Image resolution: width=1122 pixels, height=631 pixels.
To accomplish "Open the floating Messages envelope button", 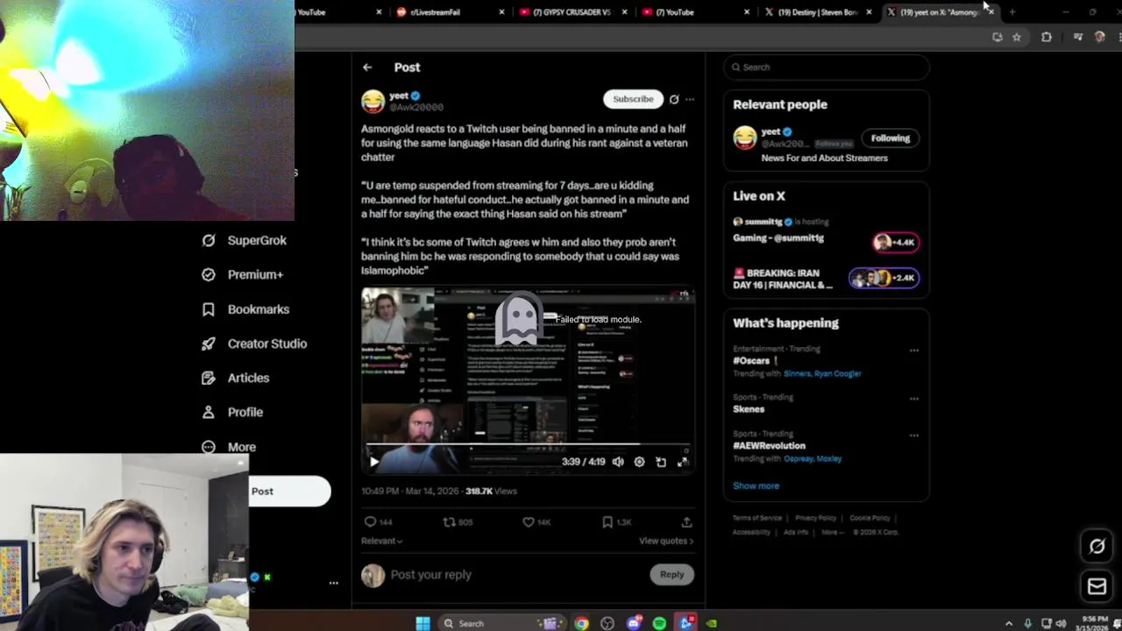I will (x=1097, y=587).
